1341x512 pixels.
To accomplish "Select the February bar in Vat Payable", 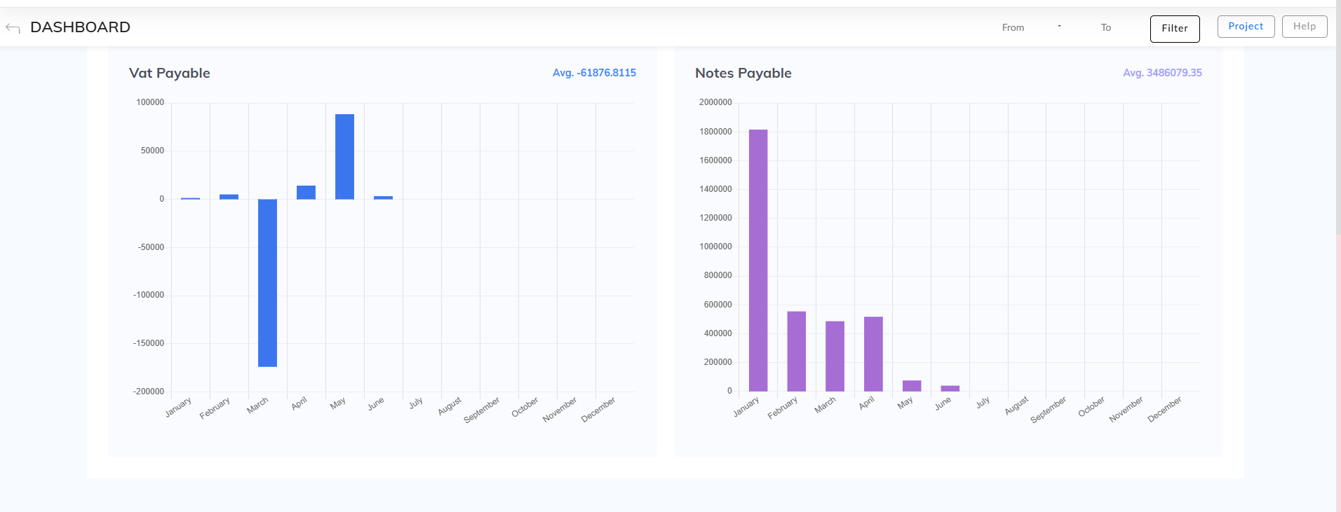I will click(x=229, y=197).
